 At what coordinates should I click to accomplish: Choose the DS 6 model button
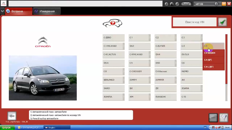tap(113, 63)
